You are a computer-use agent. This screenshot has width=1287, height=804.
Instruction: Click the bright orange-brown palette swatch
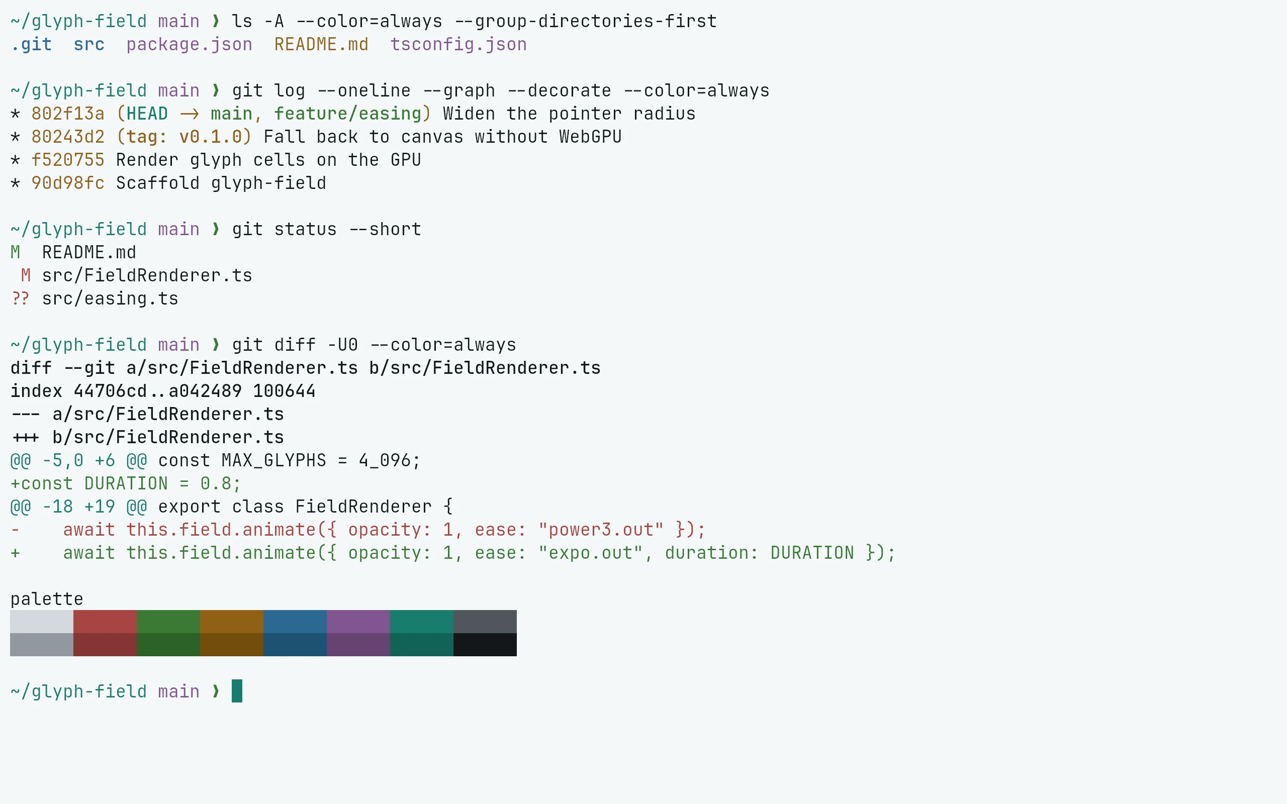coord(231,622)
